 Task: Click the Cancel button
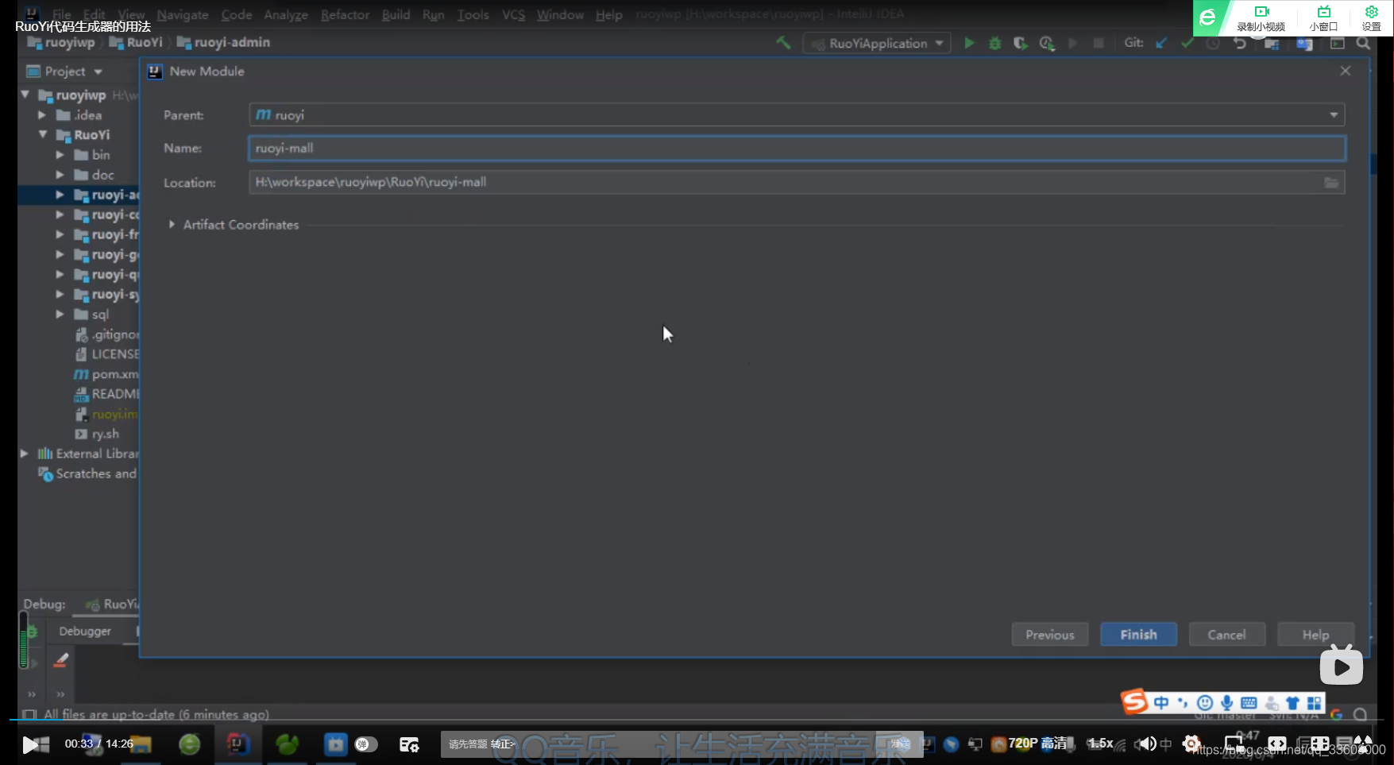coord(1226,635)
